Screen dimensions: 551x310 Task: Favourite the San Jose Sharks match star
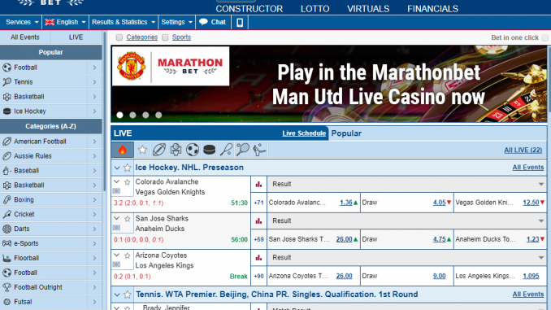[128, 219]
